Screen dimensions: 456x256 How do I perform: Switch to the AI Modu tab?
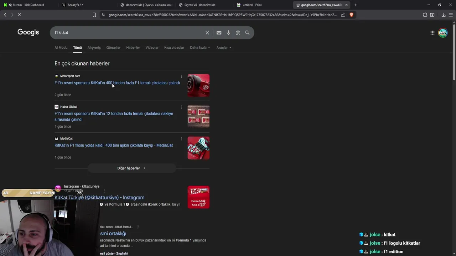click(x=61, y=48)
